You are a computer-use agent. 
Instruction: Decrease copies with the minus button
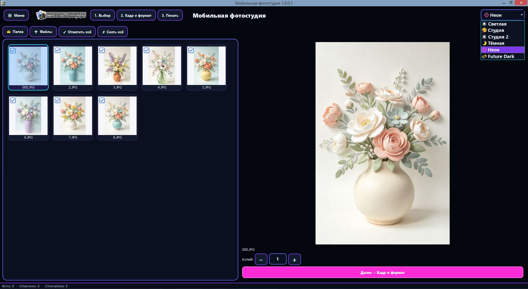(261, 259)
